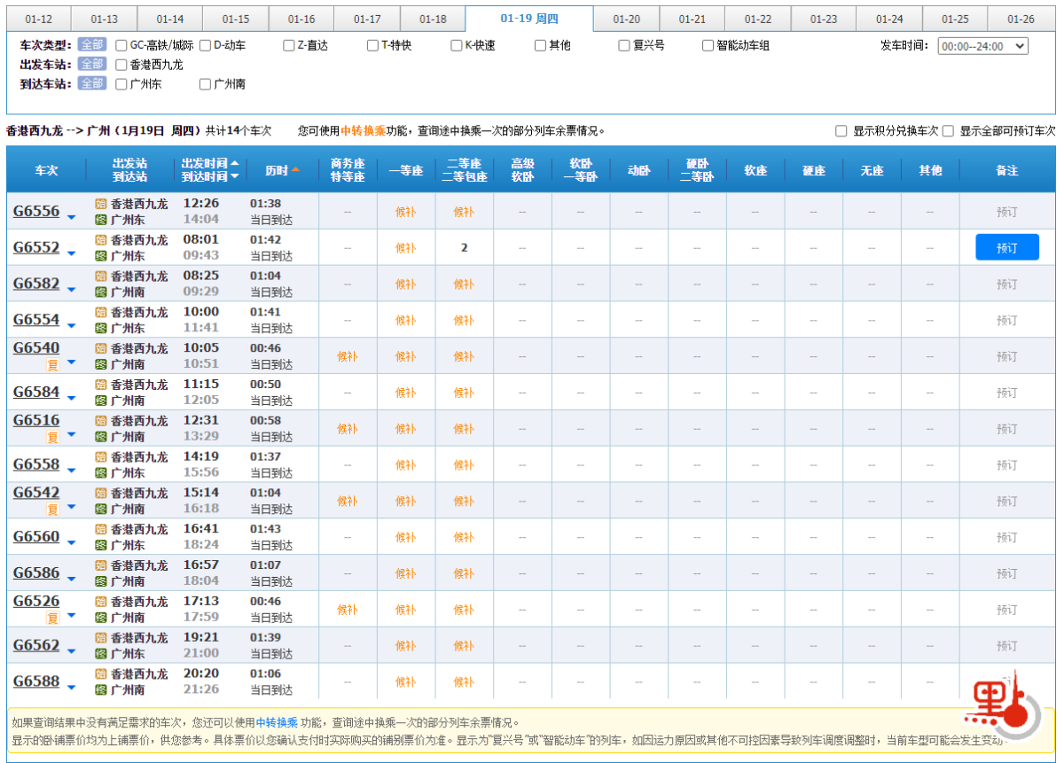Expand stops list arrow for G6582
Viewport: 1064px width, 763px height.
click(72, 292)
